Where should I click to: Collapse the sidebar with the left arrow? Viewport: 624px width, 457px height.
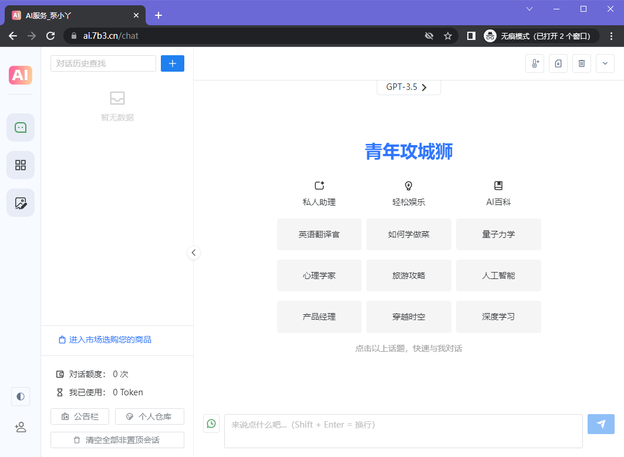pyautogui.click(x=194, y=253)
